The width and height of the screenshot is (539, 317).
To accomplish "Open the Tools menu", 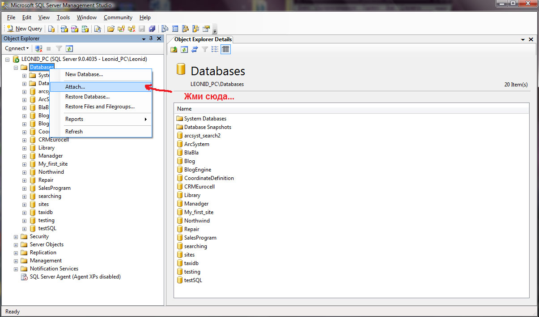I will [63, 17].
